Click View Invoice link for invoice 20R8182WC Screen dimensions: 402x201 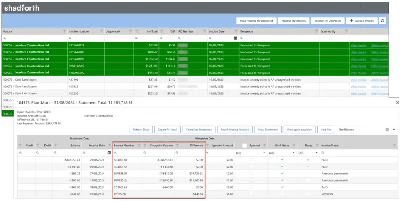tap(358, 66)
